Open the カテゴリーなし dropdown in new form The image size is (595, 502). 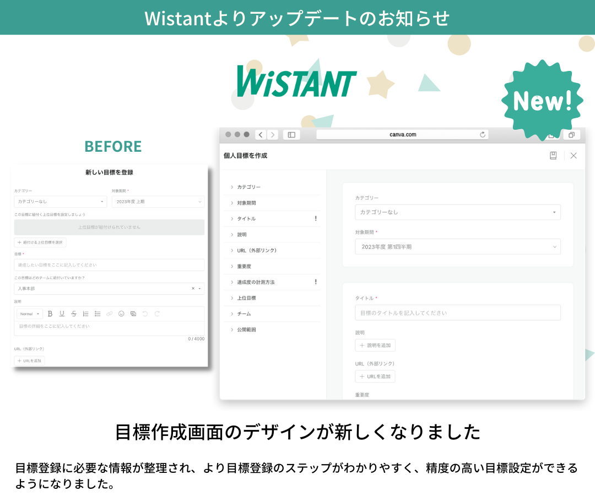point(457,212)
